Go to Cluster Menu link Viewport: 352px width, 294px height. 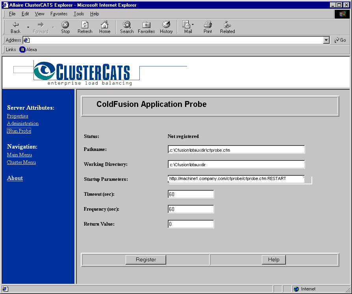click(21, 162)
